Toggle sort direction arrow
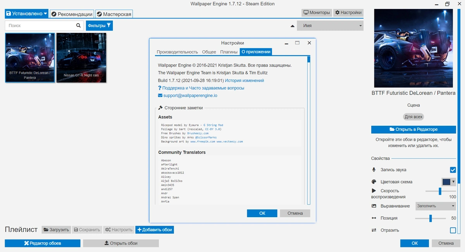The width and height of the screenshot is (465, 252). 293,26
